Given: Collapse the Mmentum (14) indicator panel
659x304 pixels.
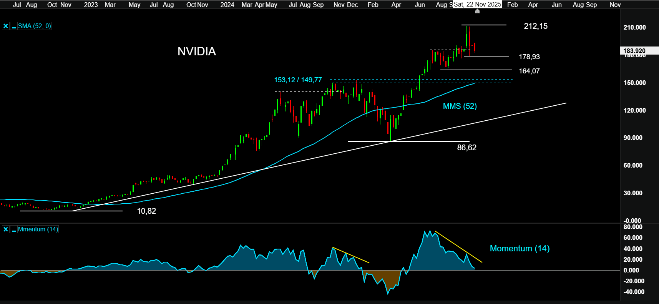Looking at the screenshot, I should coord(14,229).
